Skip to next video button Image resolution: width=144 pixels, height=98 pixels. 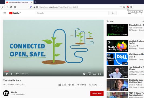pyautogui.click(x=12, y=74)
